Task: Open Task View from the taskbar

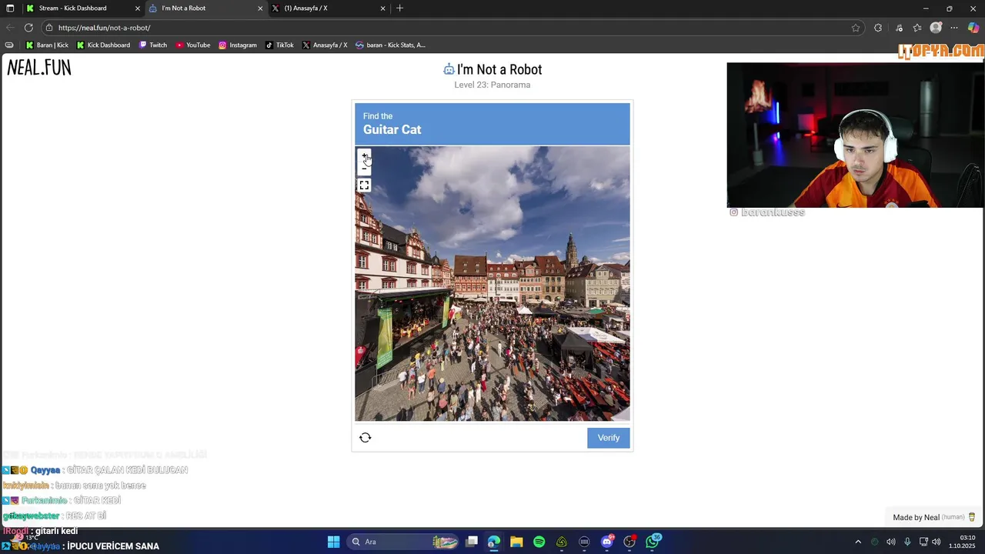Action: (x=472, y=542)
